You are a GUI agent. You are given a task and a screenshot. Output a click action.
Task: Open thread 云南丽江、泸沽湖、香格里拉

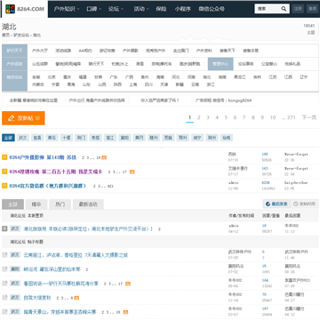click(x=76, y=255)
